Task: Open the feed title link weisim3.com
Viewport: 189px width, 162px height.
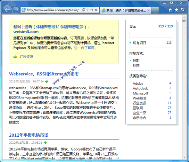Action: [x=51, y=29]
